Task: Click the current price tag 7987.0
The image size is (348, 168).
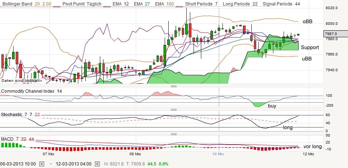Action: [x=336, y=34]
